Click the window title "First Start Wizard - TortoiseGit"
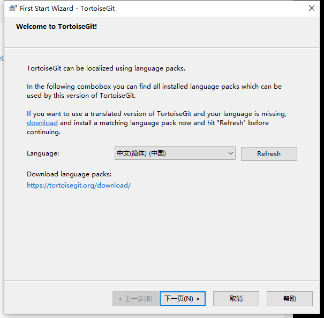Image resolution: width=324 pixels, height=318 pixels. point(67,9)
